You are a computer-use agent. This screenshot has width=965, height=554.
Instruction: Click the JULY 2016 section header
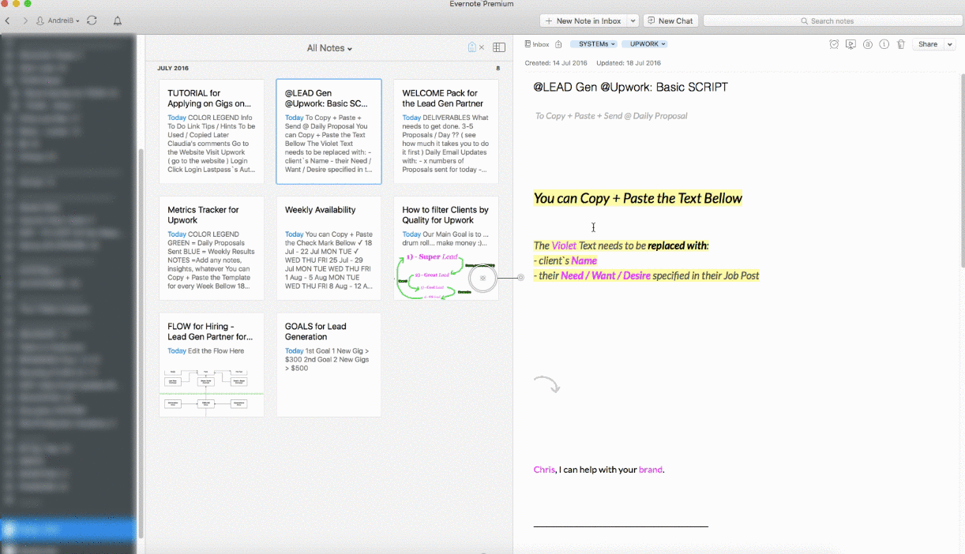coord(173,69)
